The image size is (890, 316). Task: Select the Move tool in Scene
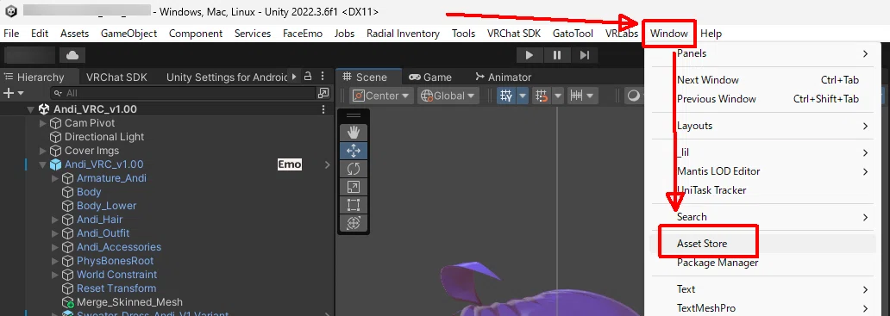tap(354, 151)
